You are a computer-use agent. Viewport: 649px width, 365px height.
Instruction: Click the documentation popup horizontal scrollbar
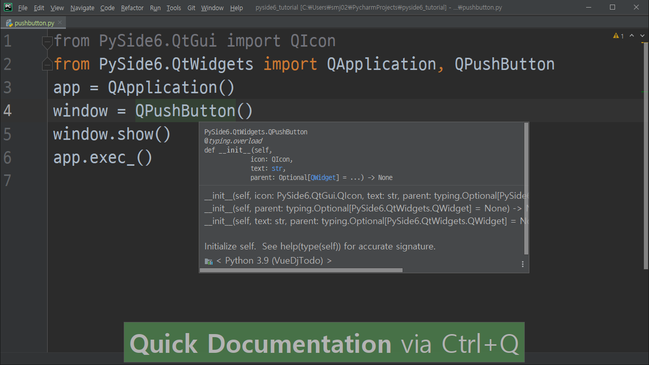coord(301,270)
